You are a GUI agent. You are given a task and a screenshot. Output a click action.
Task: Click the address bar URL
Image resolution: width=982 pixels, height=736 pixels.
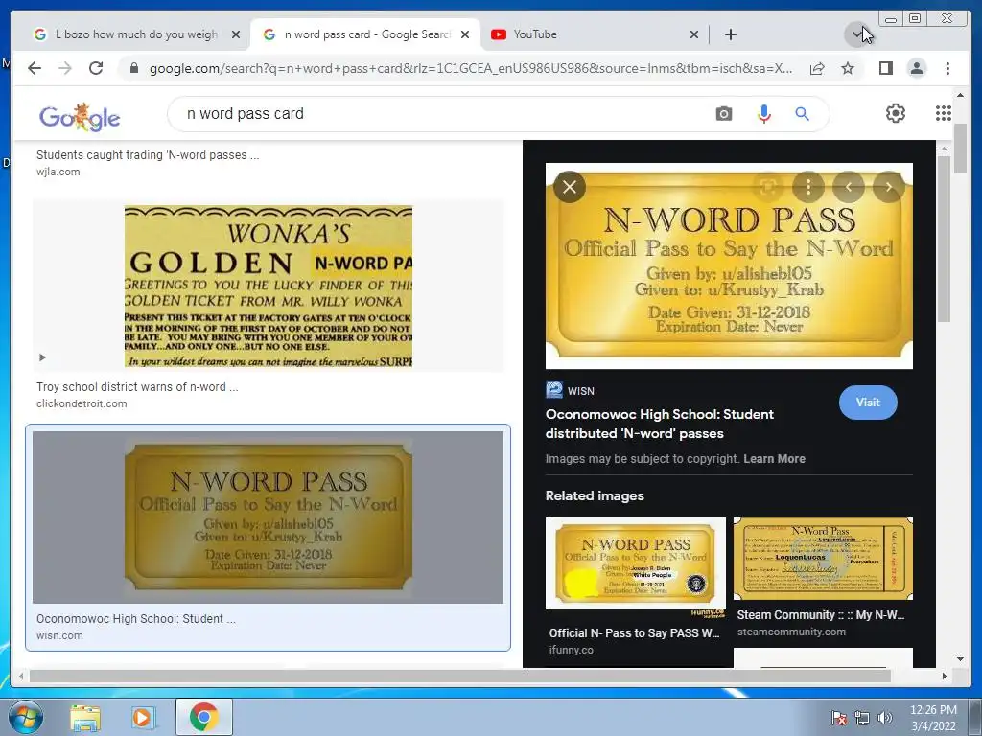click(471, 68)
